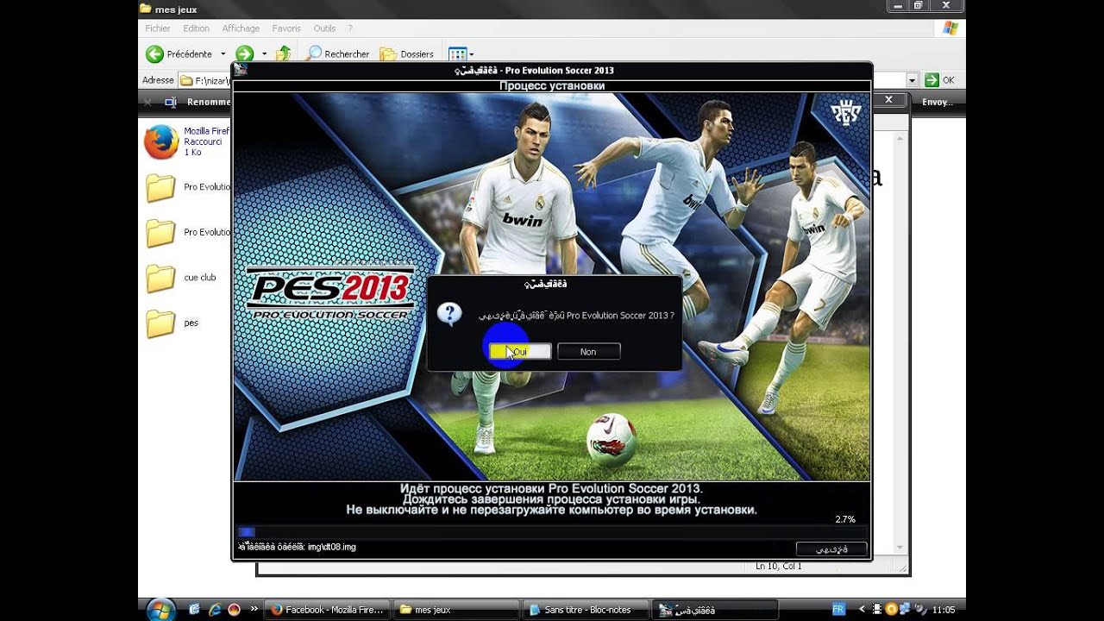This screenshot has width=1104, height=621.
Task: Click the Ln 10, Col 1 status text
Action: click(x=778, y=567)
